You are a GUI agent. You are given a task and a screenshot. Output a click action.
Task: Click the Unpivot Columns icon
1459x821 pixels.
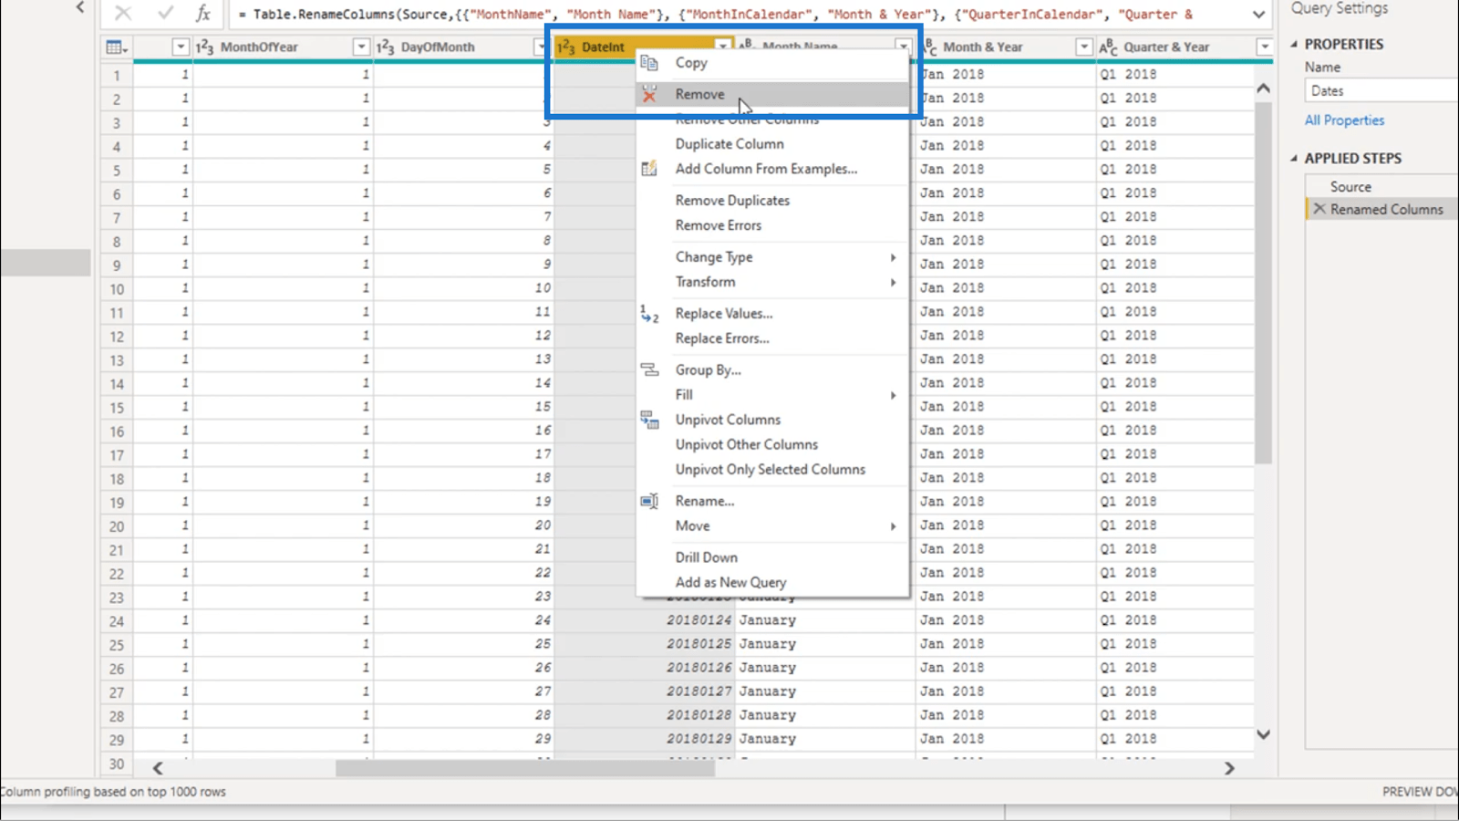coord(649,420)
